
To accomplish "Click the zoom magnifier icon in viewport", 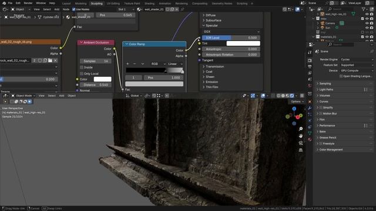I will (301, 129).
